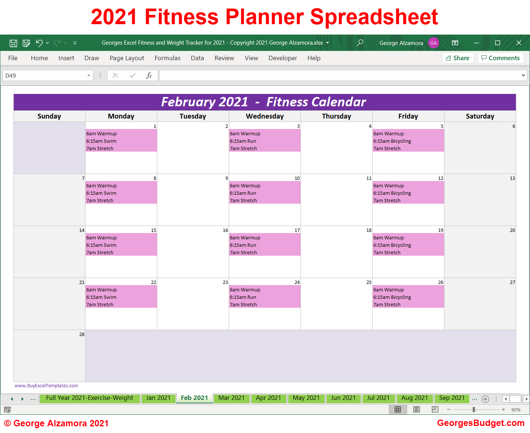Add a new worksheet with the plus icon
530x433 pixels.
pos(485,398)
